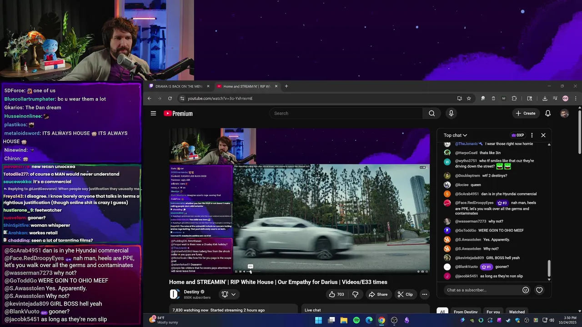Click the search magnifier button
Image resolution: width=582 pixels, height=327 pixels.
point(431,114)
